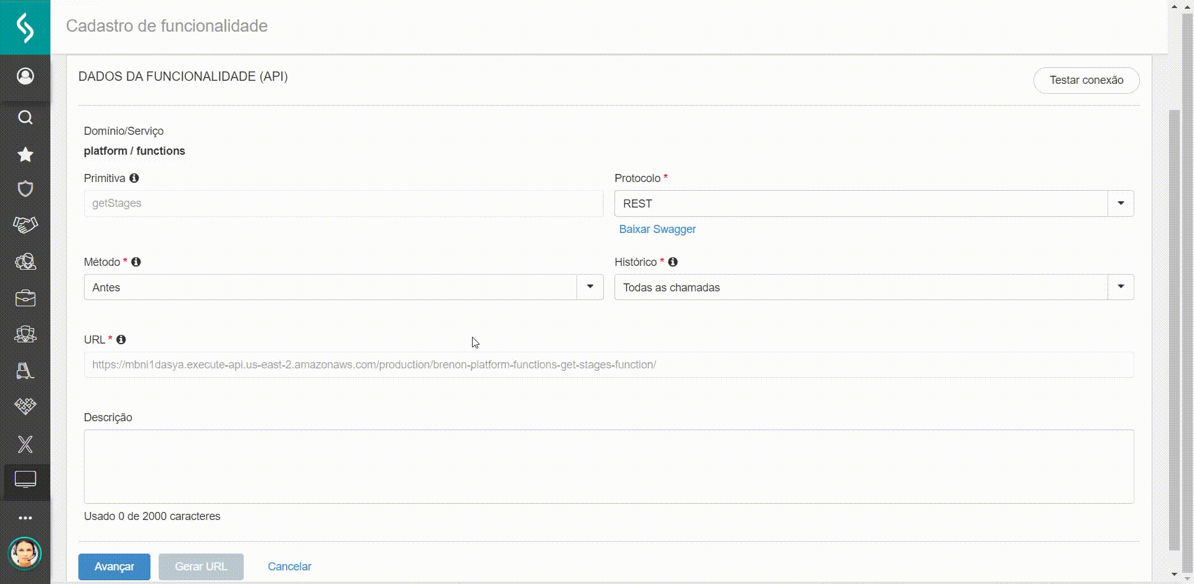
Task: Click the Senior logo in the sidebar
Action: (25, 27)
